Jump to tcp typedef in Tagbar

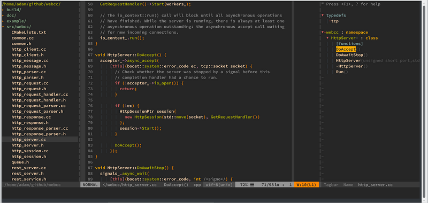pyautogui.click(x=335, y=21)
